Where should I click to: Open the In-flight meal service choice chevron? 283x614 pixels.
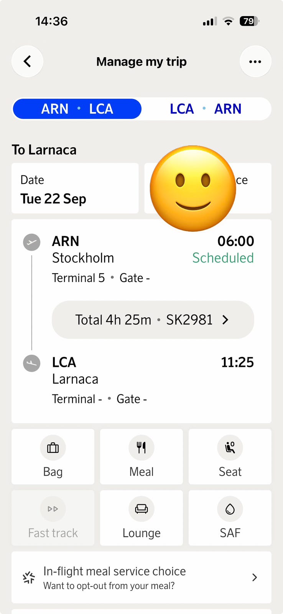tap(255, 577)
